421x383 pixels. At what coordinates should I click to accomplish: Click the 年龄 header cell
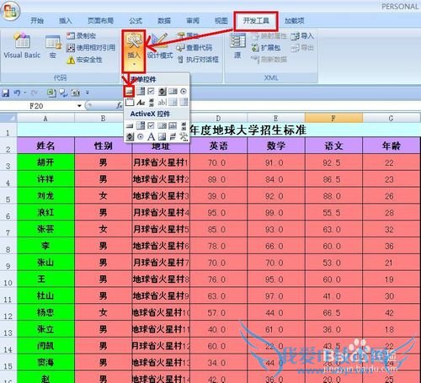coord(392,146)
